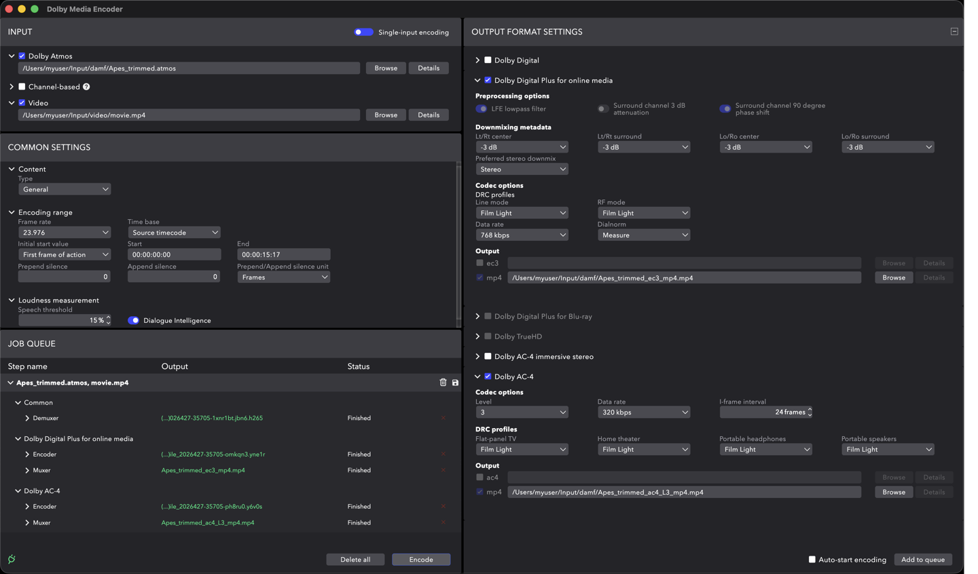The height and width of the screenshot is (574, 978).
Task: Open Preferred stereo downmix dropdown
Action: (522, 169)
